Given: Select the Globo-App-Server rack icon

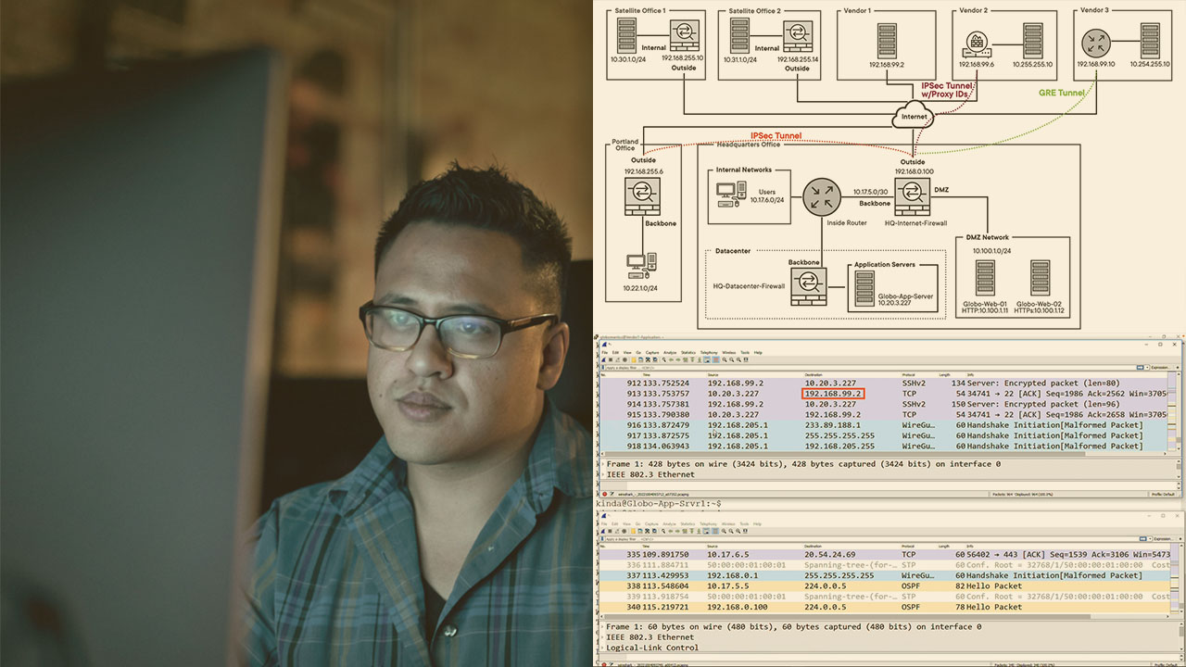Looking at the screenshot, I should (864, 288).
